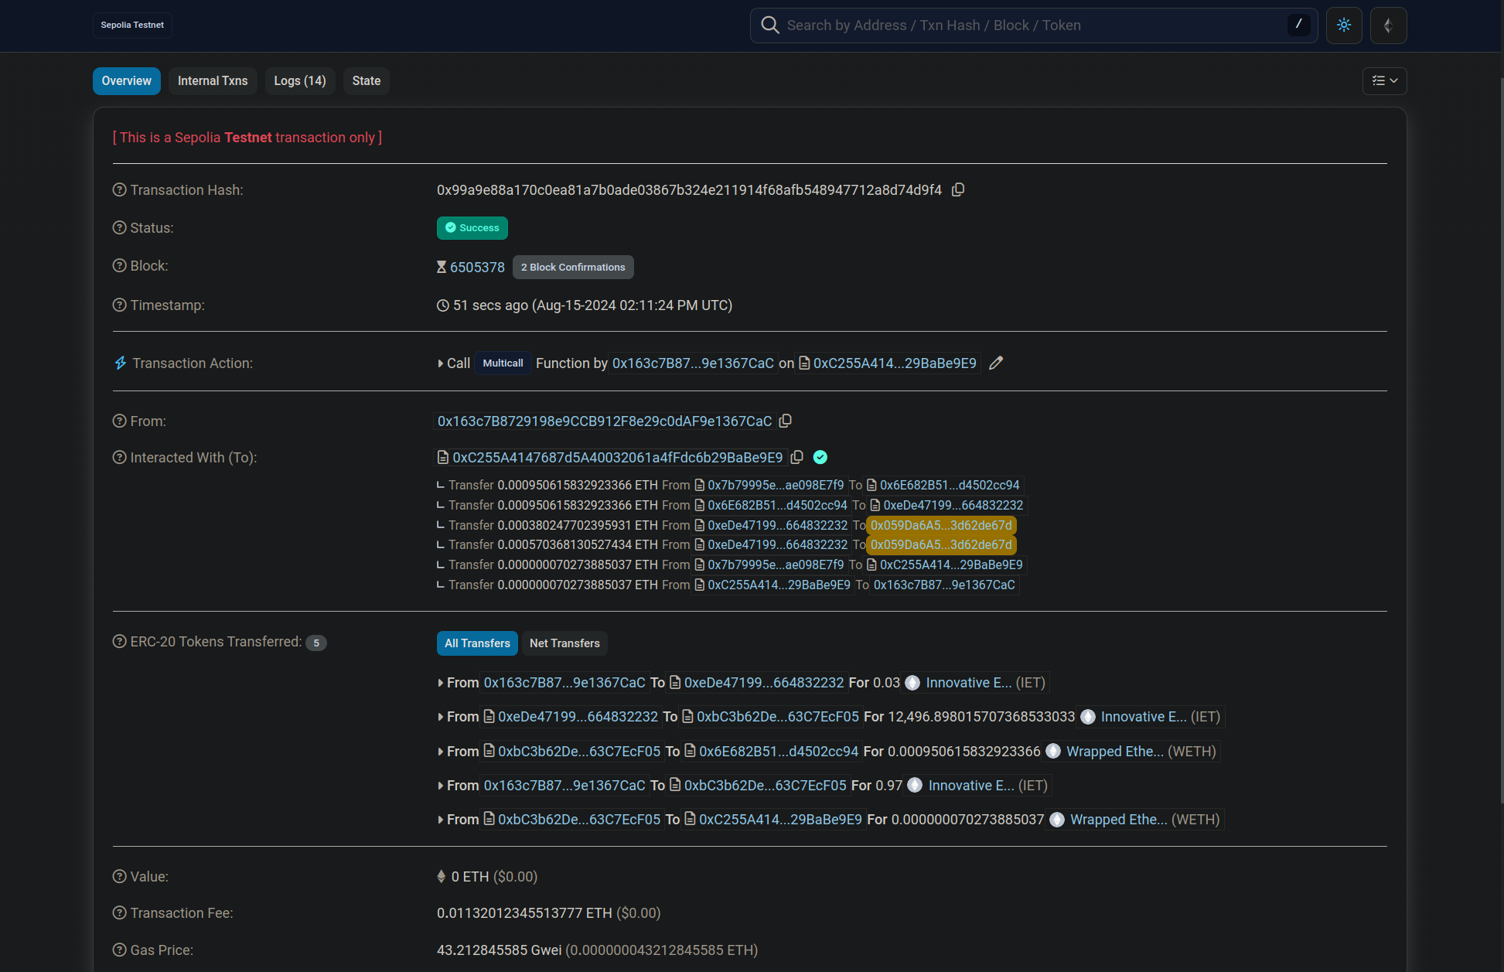Click the verified checkmark beside contract address
Viewport: 1504px width, 972px height.
(x=820, y=457)
